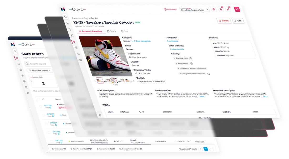Switch to the General information tab
The width and height of the screenshot is (289, 159).
90,31
